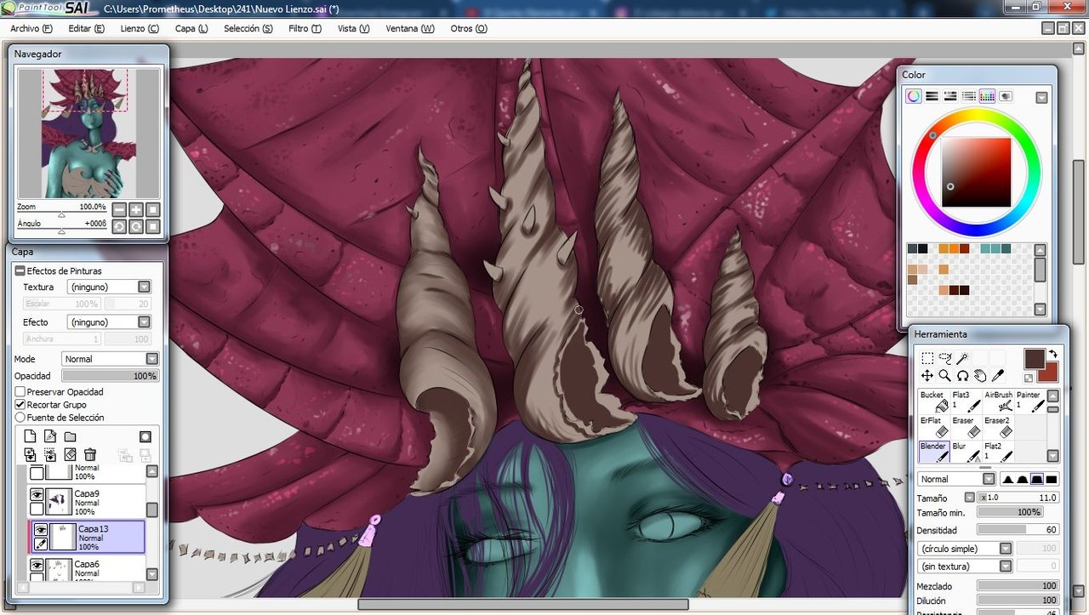Adjust the Densidad brush slider

pos(1018,530)
